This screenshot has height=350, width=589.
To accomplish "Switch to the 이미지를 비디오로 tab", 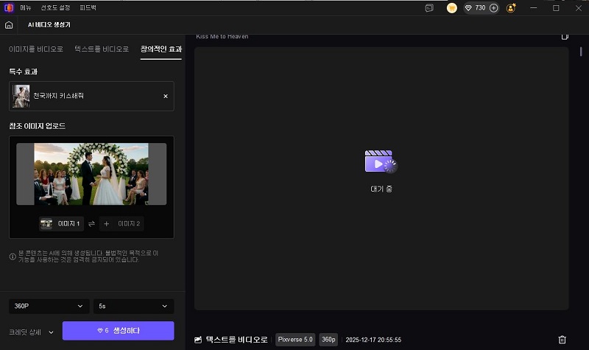I will tap(37, 49).
